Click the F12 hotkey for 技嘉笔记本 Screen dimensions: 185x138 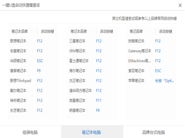[x=158, y=41]
